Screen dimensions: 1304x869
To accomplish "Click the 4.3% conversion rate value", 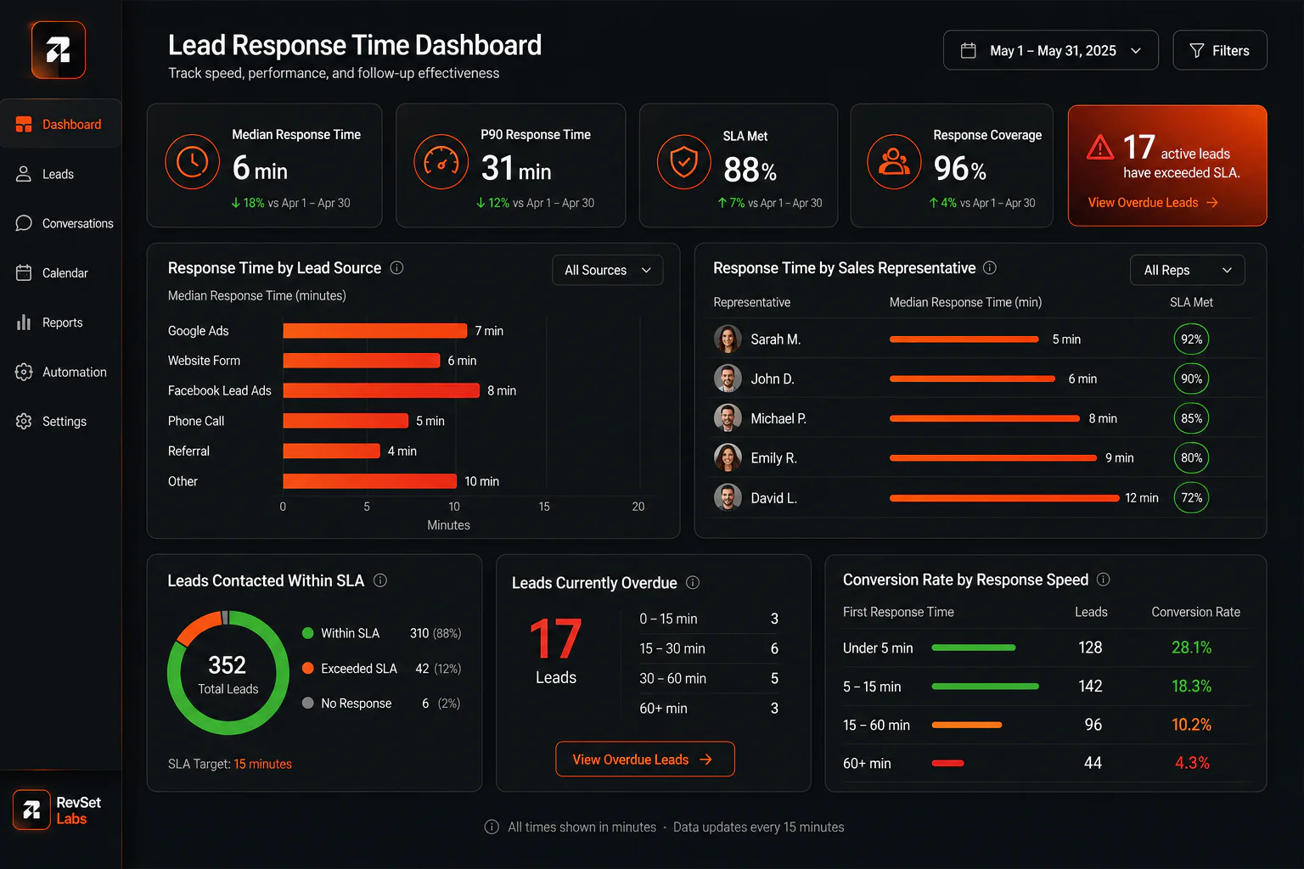I will [1193, 763].
